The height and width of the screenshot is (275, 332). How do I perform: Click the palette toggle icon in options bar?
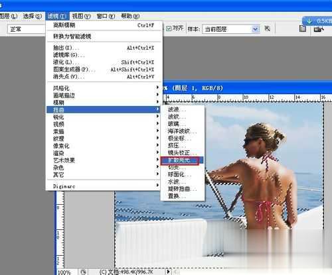pos(303,28)
